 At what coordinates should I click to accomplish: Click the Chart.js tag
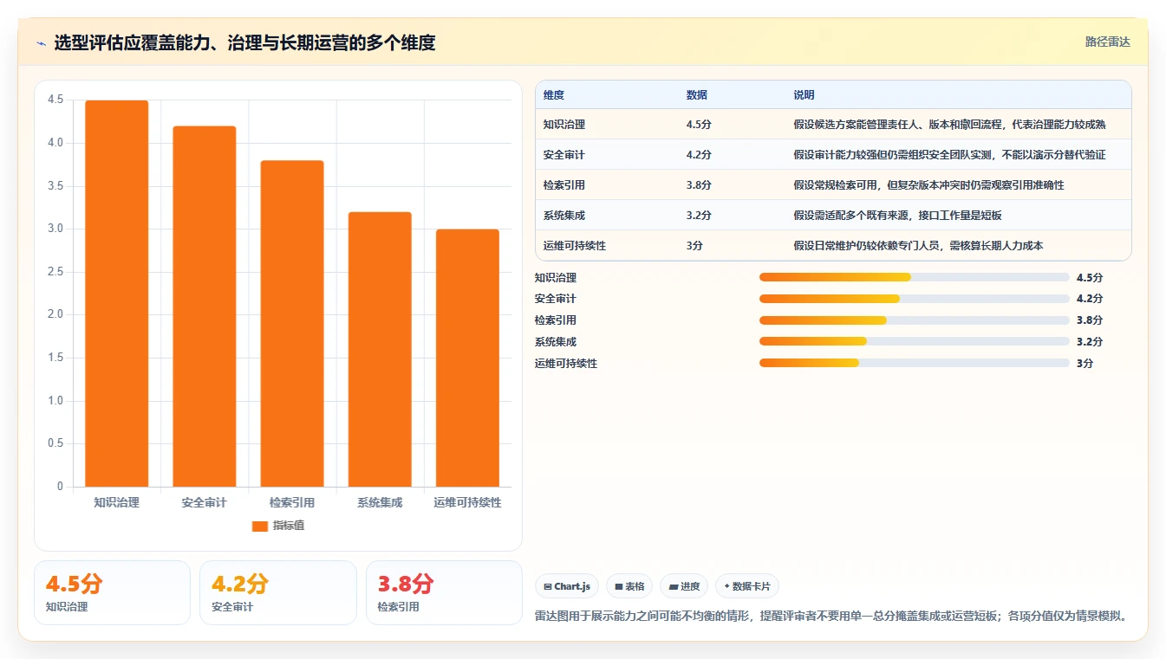[567, 586]
